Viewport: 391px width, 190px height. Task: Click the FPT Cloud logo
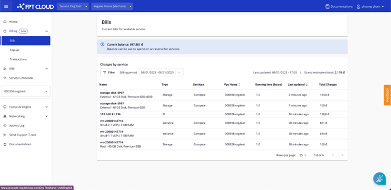[35, 6]
